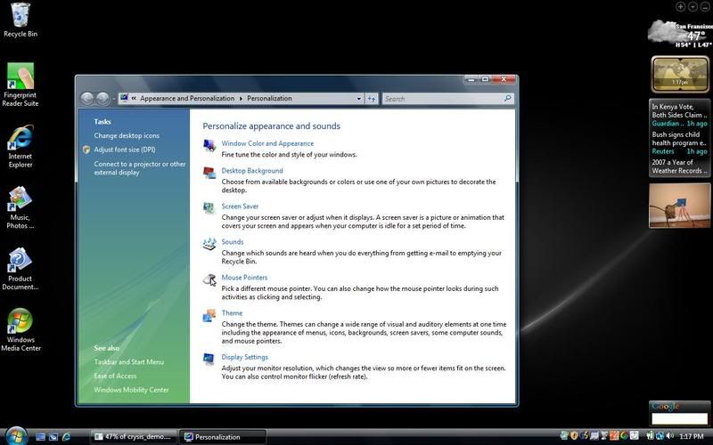Open the address bar history dropdown arrow
Viewport: 713px width, 445px height.
(x=359, y=99)
